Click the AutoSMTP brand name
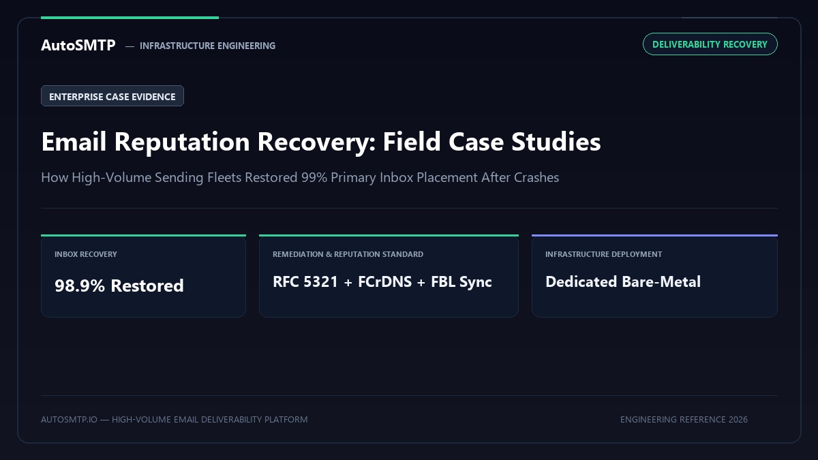The image size is (818, 460). (x=78, y=46)
